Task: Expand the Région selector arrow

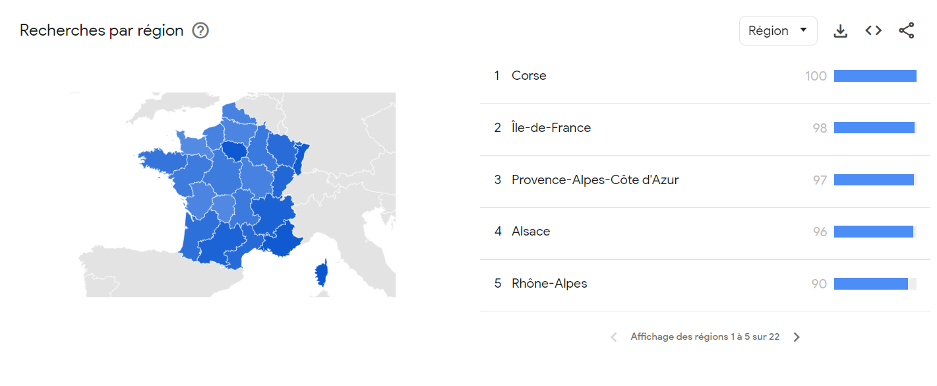Action: [804, 30]
